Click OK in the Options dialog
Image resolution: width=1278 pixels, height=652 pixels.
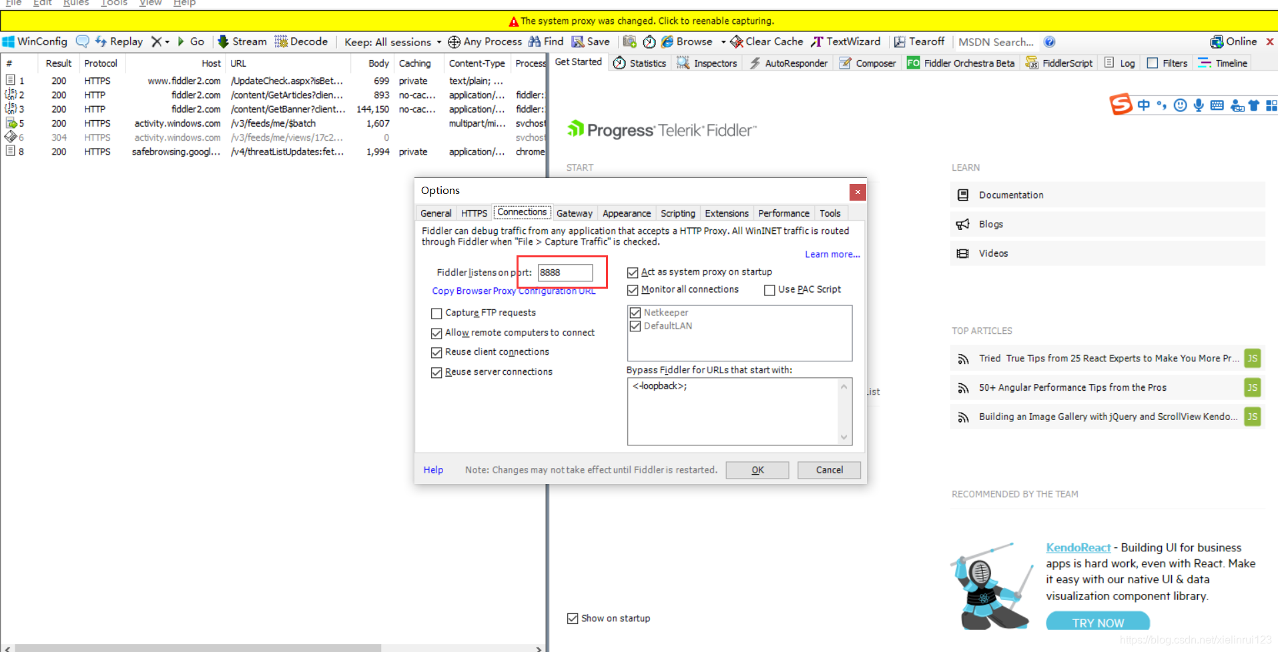tap(757, 470)
